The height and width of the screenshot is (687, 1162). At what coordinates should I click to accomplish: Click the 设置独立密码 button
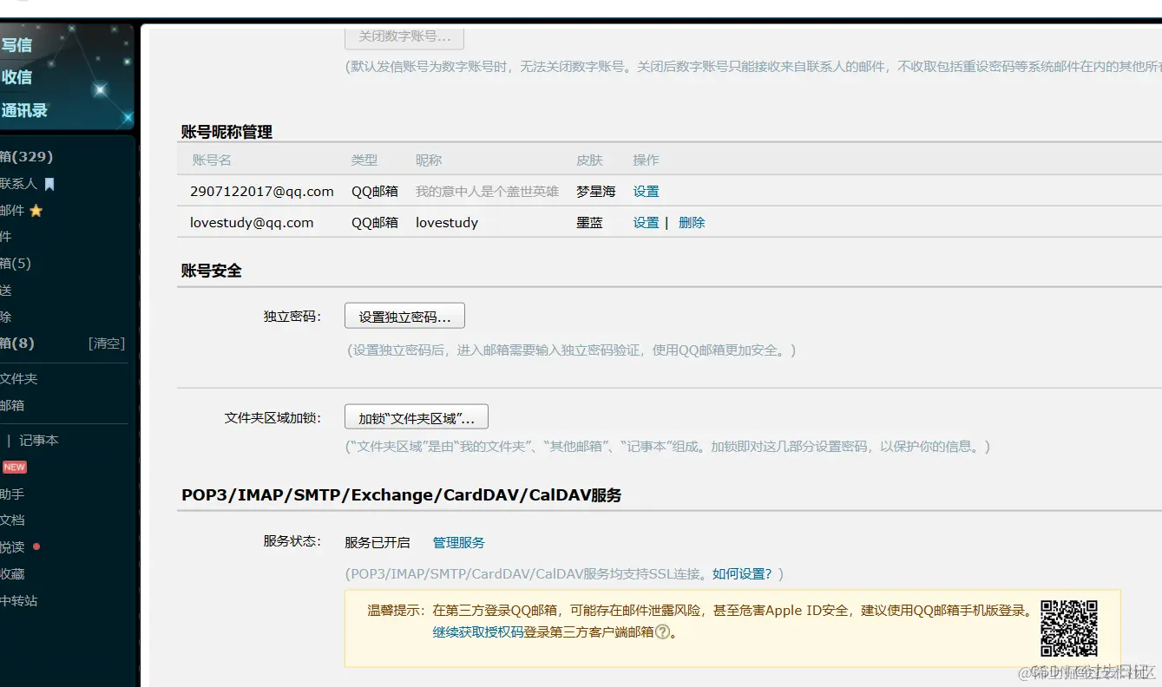point(404,315)
